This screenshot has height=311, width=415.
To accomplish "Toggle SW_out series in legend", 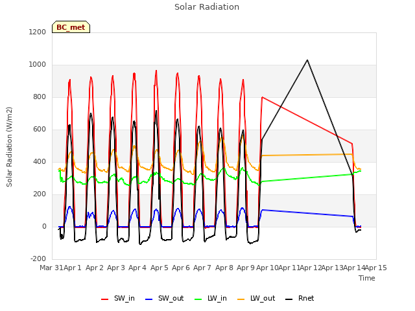I will (164, 298).
